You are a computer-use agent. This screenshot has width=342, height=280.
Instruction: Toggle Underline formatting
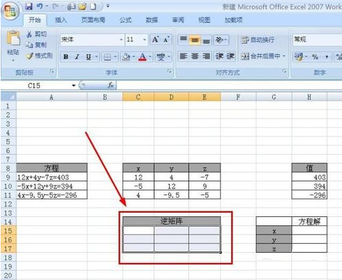point(88,57)
